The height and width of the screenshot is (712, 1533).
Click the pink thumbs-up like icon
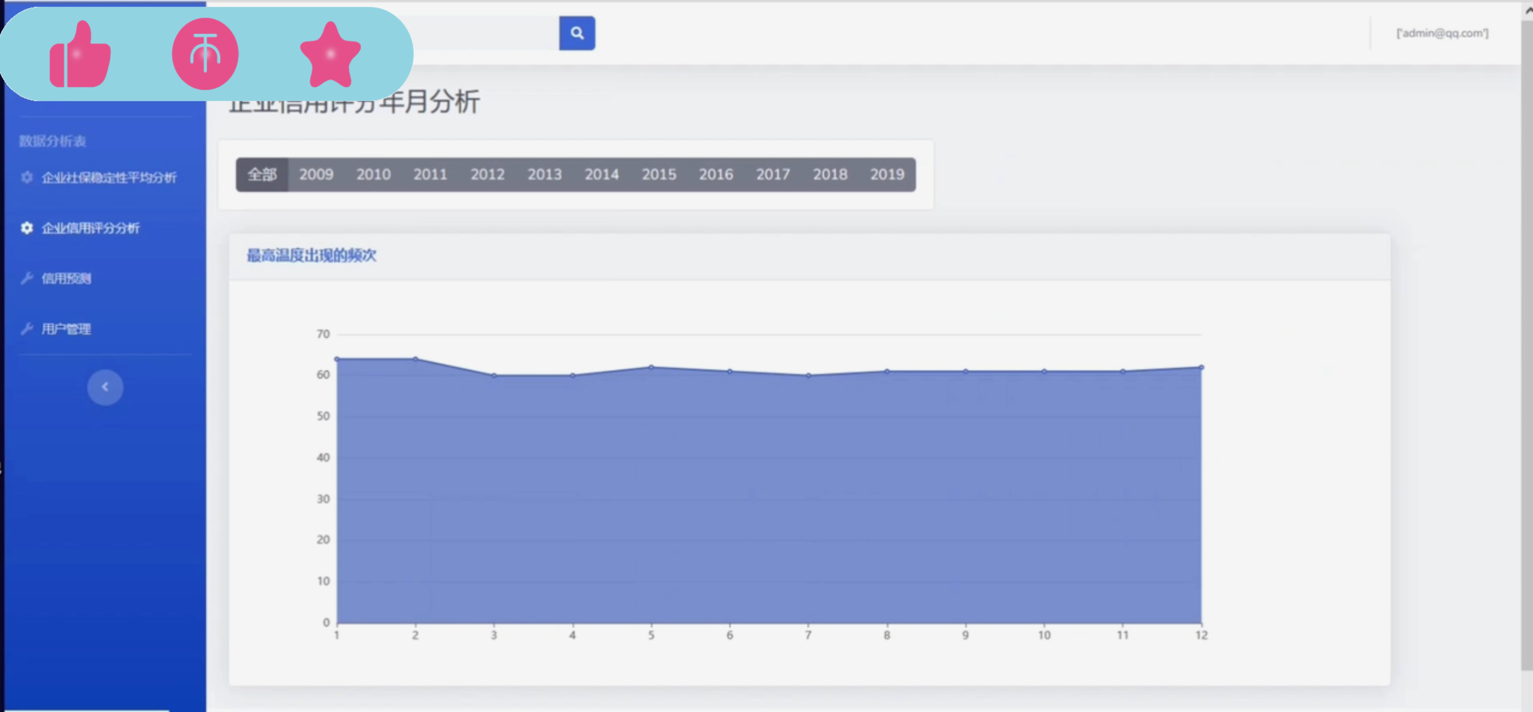click(x=80, y=55)
